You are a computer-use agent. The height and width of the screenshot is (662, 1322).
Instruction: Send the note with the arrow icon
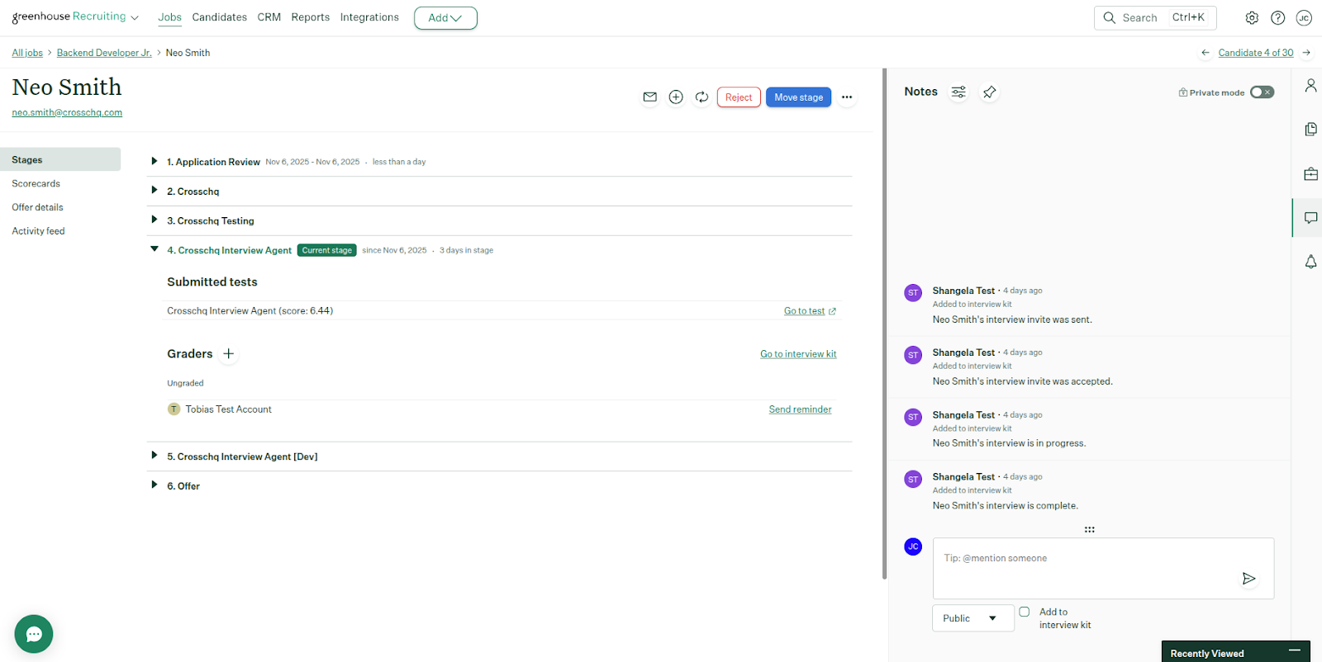pos(1248,579)
